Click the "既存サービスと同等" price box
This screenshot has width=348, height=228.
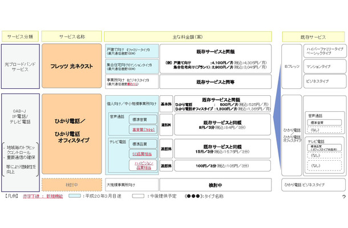point(215,82)
